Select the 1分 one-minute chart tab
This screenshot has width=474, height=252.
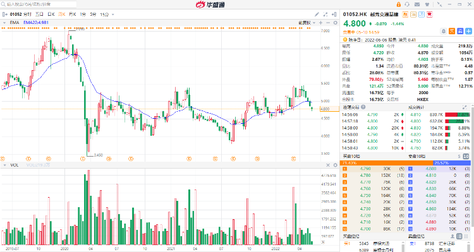[83, 14]
